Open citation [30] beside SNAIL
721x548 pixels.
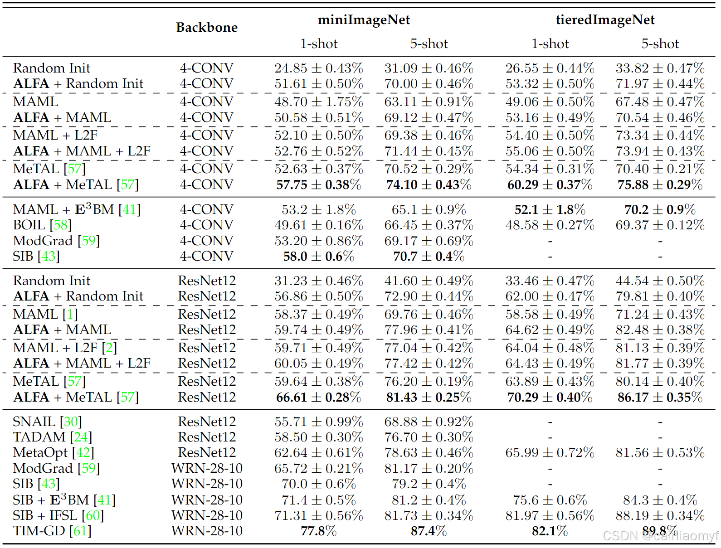pos(71,422)
